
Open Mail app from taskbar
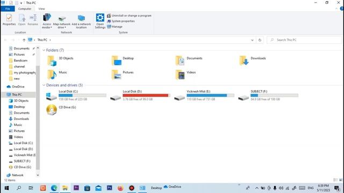pos(98,188)
